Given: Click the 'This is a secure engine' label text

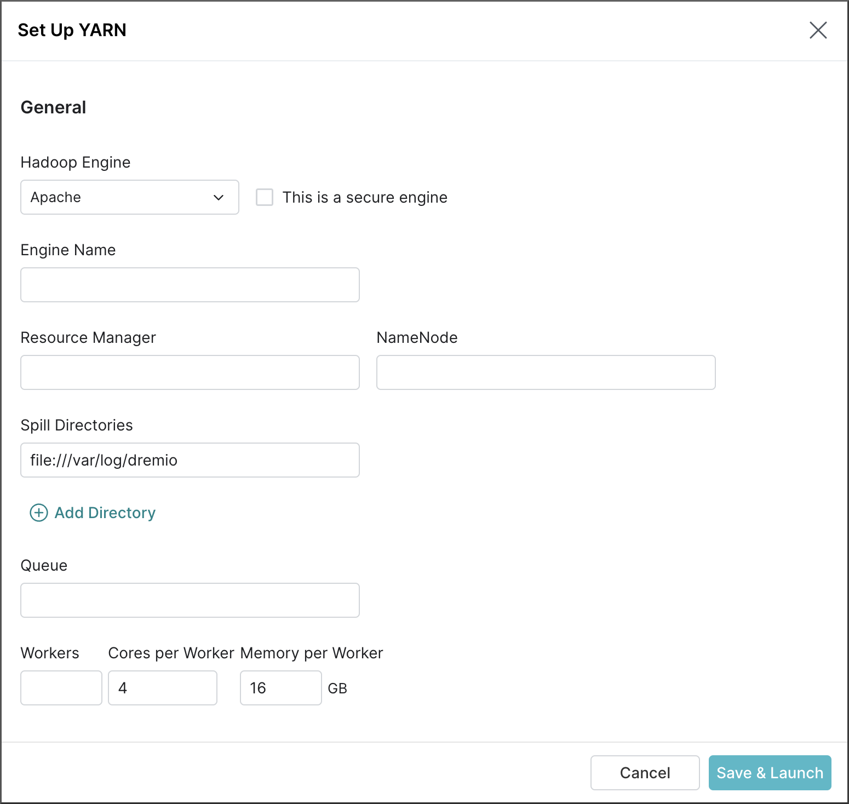Looking at the screenshot, I should click(x=365, y=197).
